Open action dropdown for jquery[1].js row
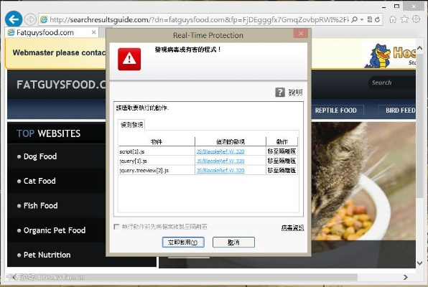428x287 pixels. pos(282,161)
